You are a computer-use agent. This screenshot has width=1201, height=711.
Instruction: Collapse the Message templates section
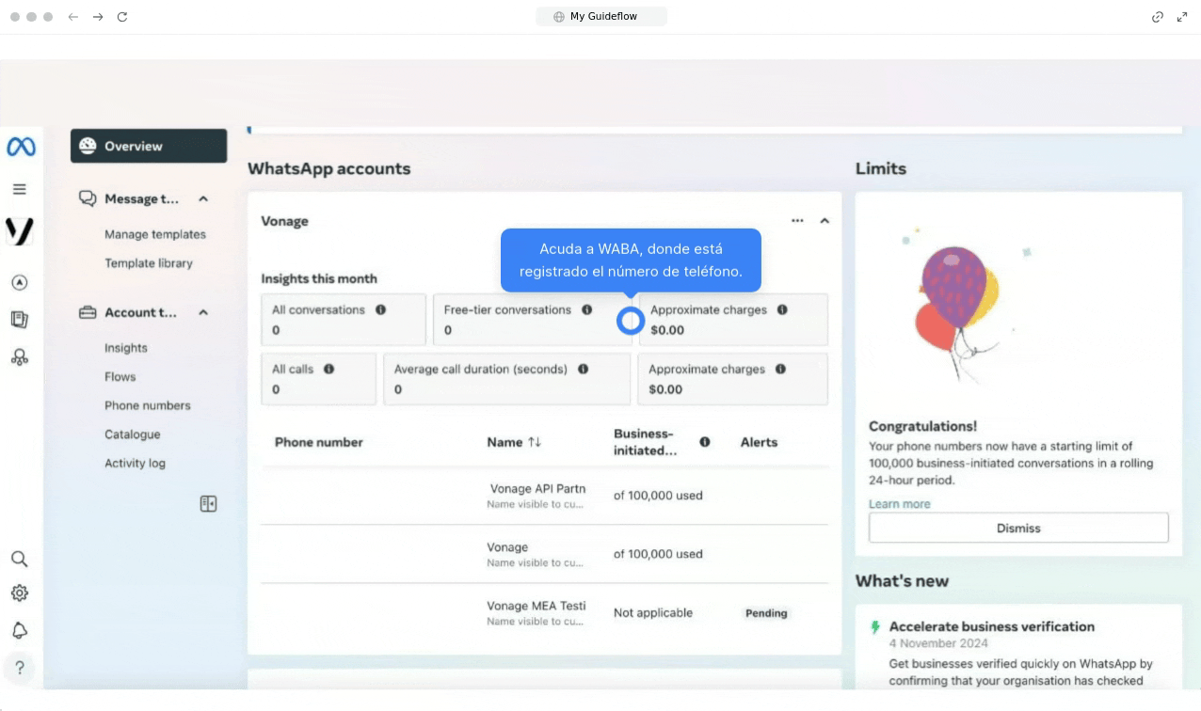203,198
